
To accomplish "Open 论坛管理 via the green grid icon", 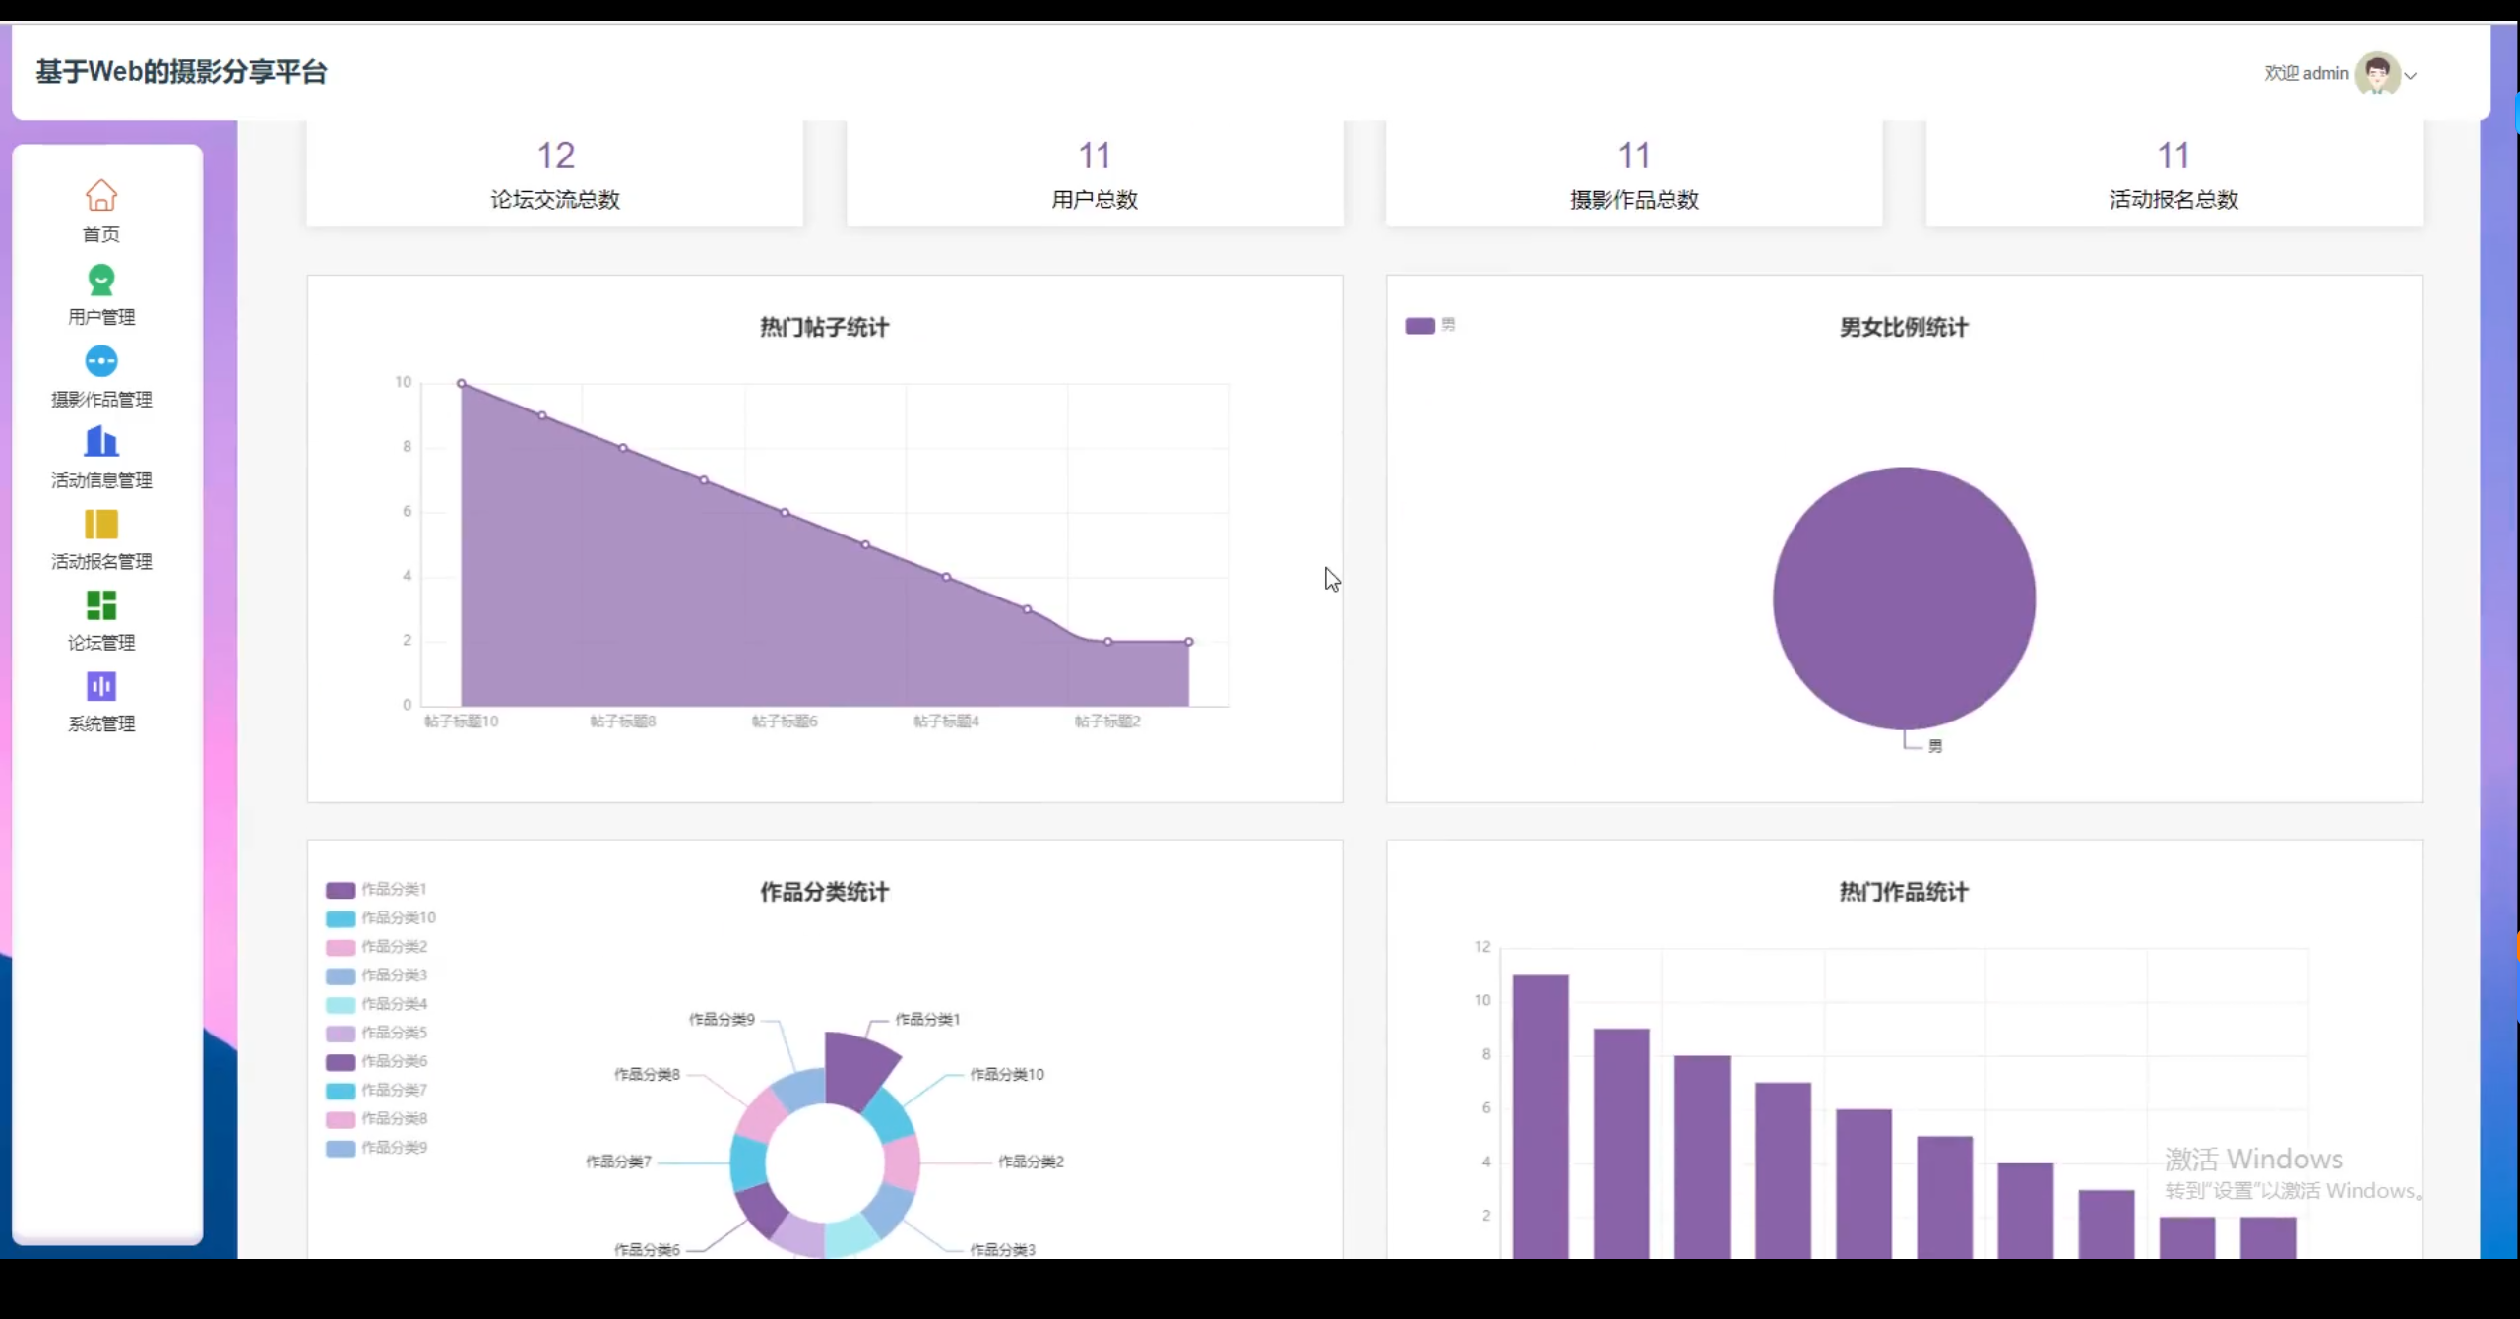I will (100, 604).
